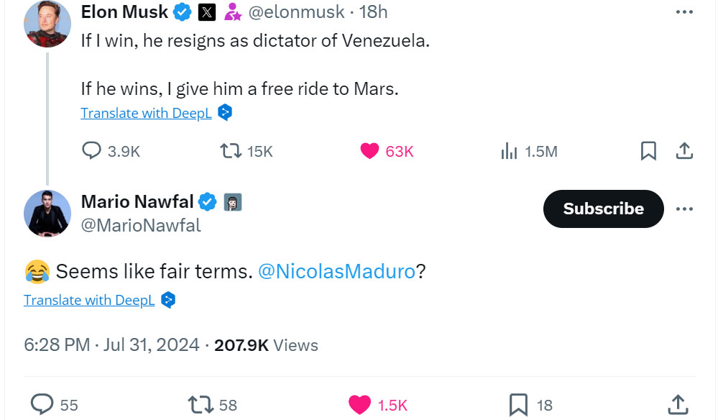The width and height of the screenshot is (718, 420).
Task: Share Mario Nawfal's tweet
Action: point(676,404)
